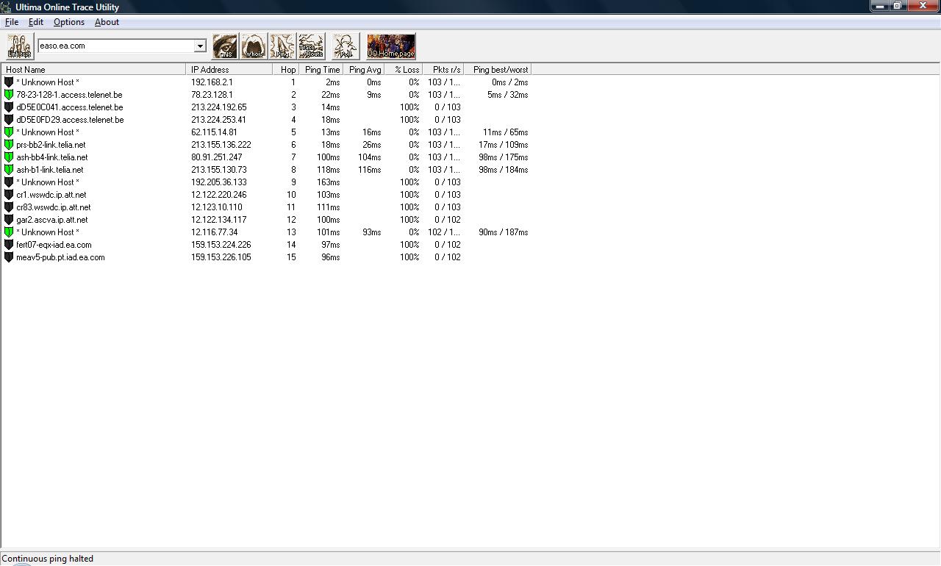
Task: Click the Whois toolbar icon
Action: coord(254,46)
